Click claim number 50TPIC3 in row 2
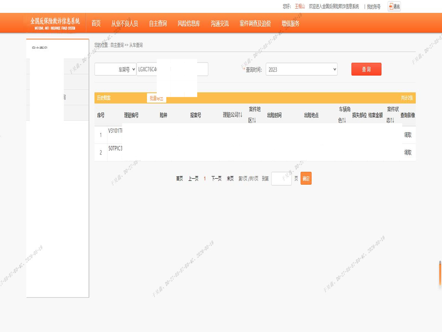Viewport: 442px width, 332px height. point(115,148)
